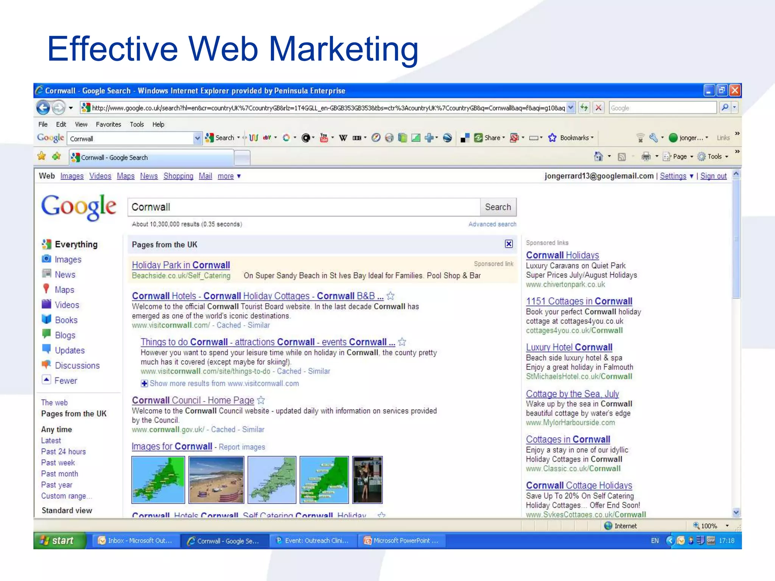
Task: Open Favorites Center via the yellow star icon
Action: point(42,156)
